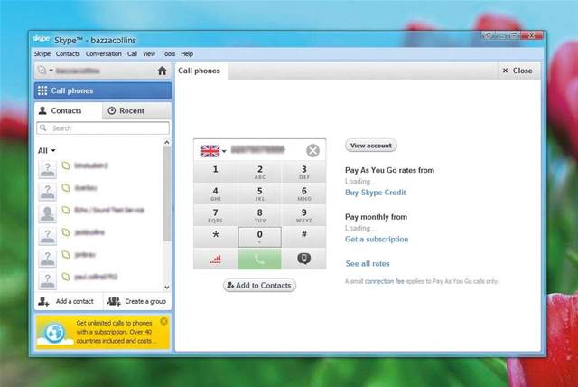Dial digit 1 on keypad
The image size is (578, 387).
[216, 172]
